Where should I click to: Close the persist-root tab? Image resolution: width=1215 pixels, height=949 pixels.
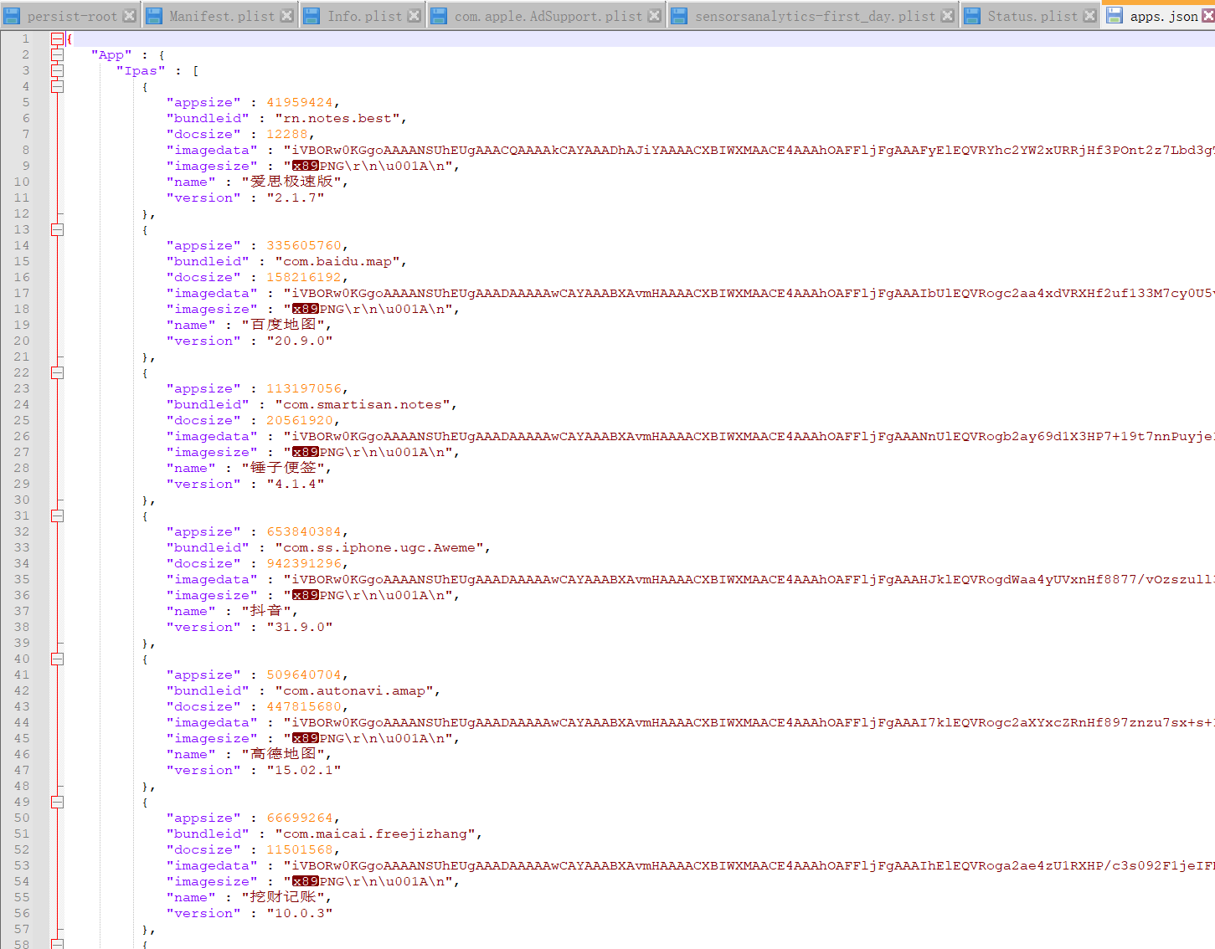point(130,15)
